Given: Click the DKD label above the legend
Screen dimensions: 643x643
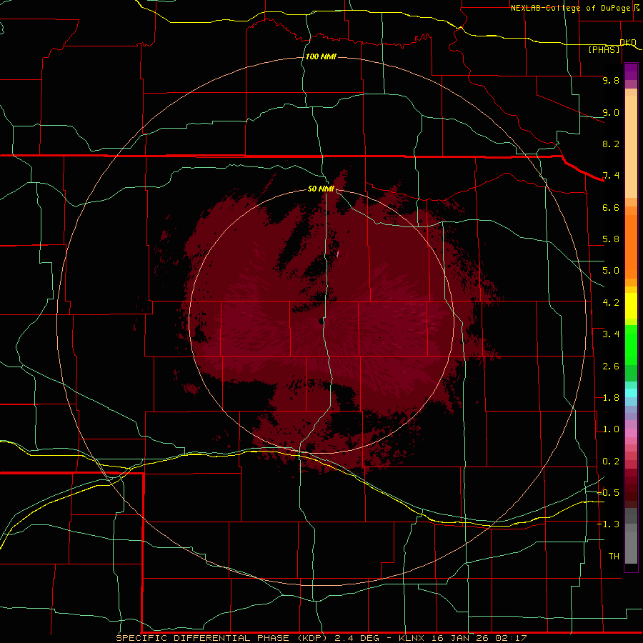Looking at the screenshot, I should point(627,42).
